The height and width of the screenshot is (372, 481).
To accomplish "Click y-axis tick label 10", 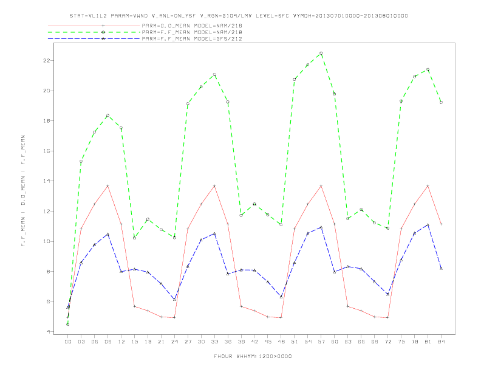I will (46, 241).
